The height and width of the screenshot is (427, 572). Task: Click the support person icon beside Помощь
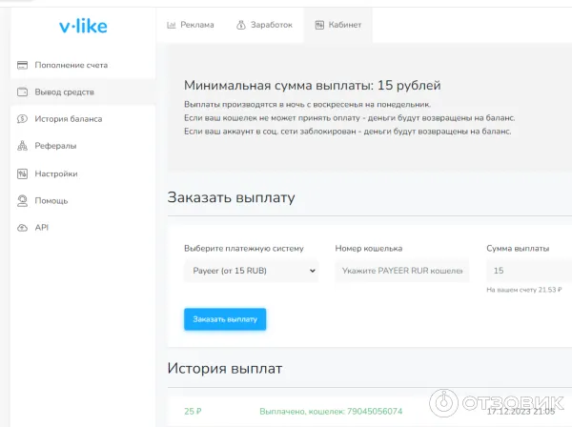pyautogui.click(x=22, y=201)
